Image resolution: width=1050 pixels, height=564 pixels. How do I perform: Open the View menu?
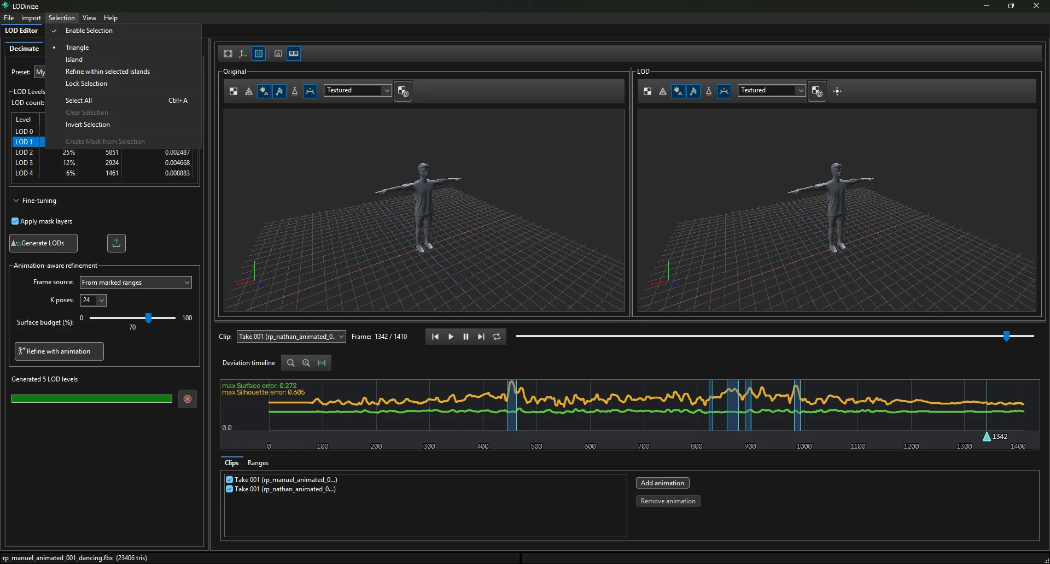[x=89, y=18]
